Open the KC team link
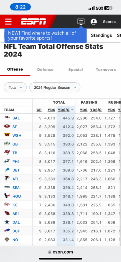This screenshot has width=121, height=262. [x=15, y=205]
